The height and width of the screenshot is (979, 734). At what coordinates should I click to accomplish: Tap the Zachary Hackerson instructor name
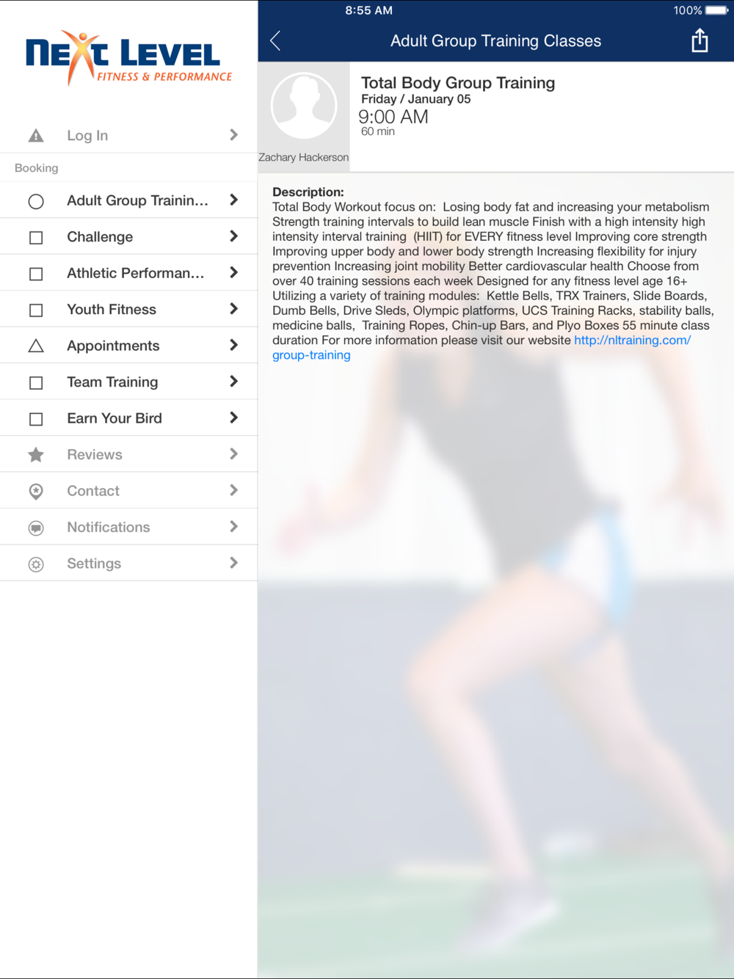(x=304, y=158)
